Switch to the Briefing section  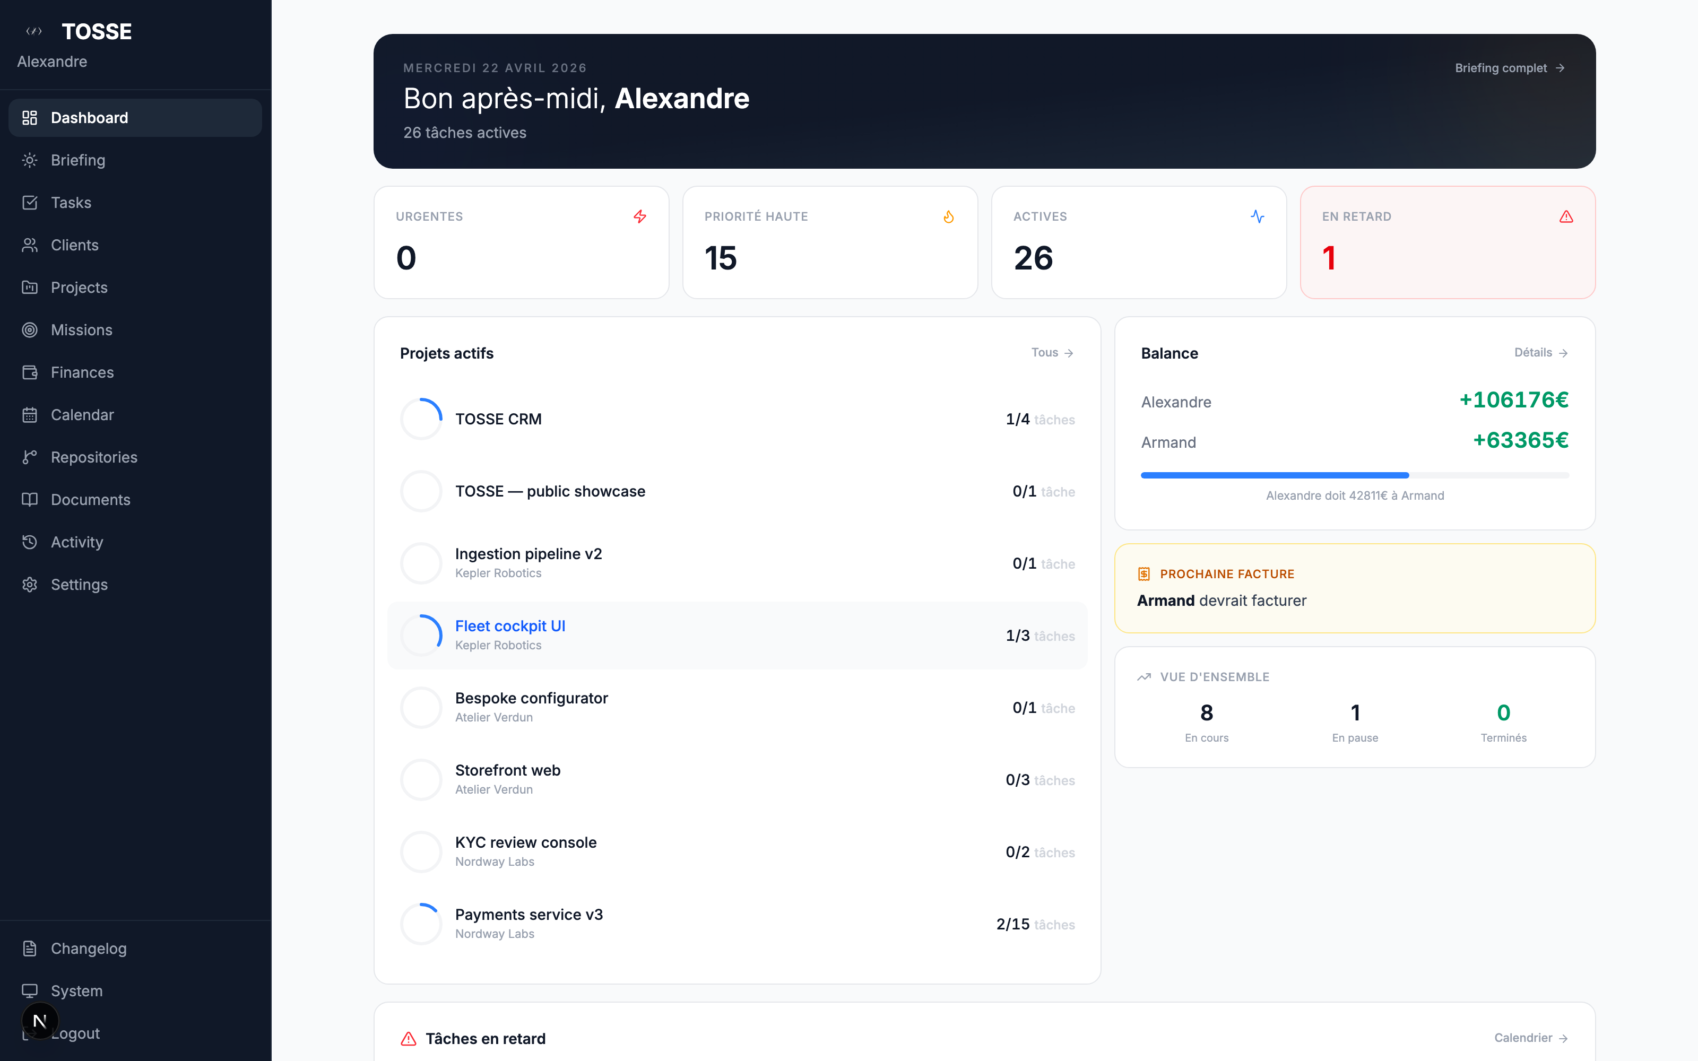[x=78, y=160]
